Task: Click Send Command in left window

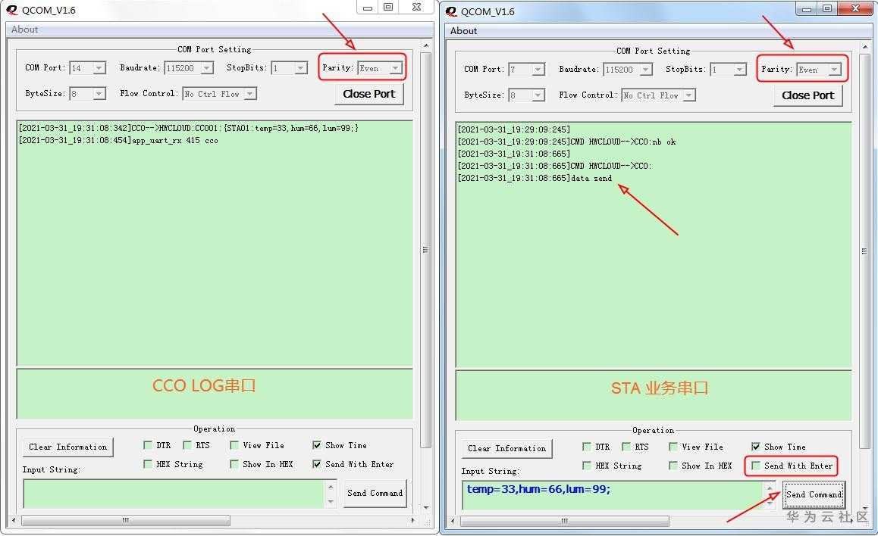Action: [375, 493]
